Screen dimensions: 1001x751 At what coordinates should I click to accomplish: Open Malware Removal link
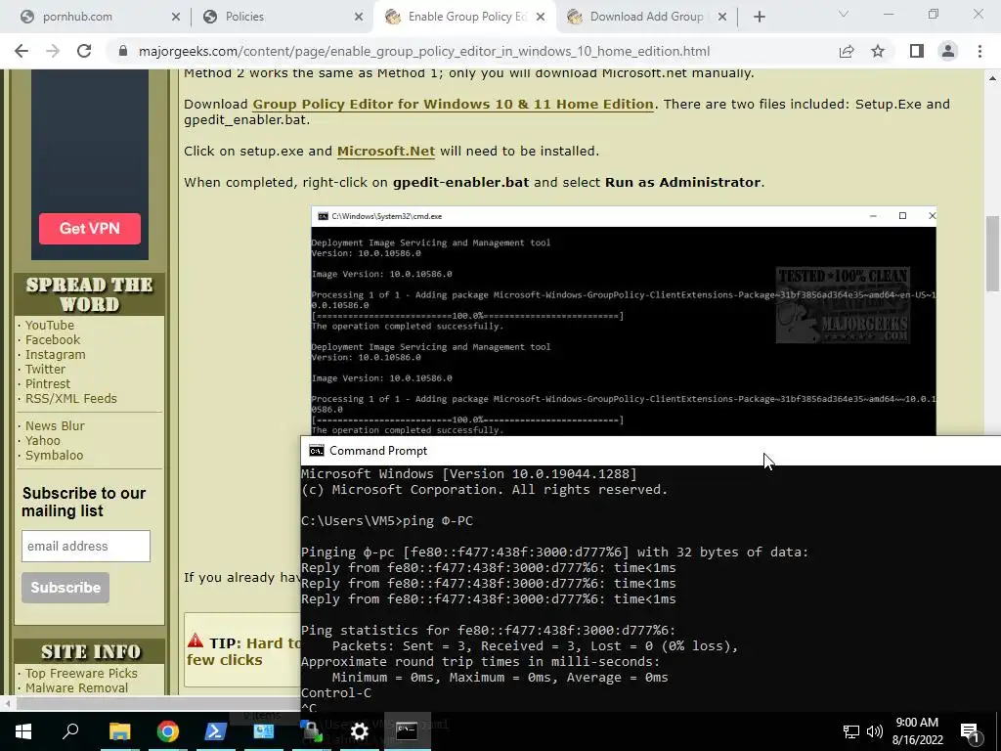(x=76, y=687)
